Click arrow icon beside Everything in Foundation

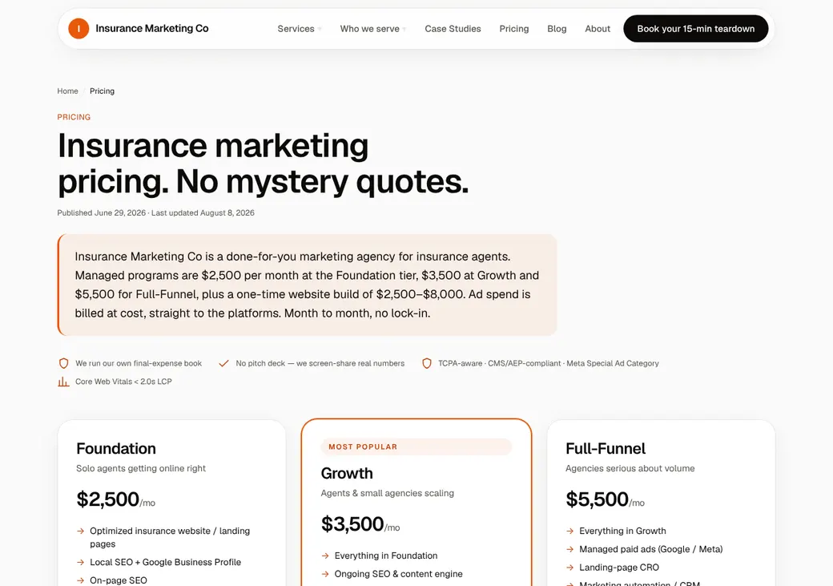click(325, 556)
